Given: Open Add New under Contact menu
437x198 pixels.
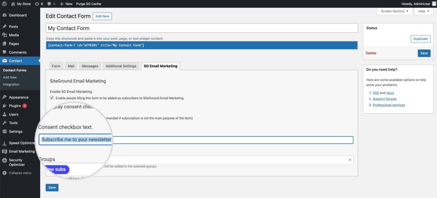Looking at the screenshot, I should (10, 77).
